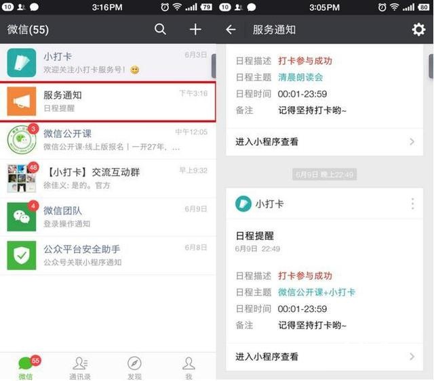Tap the 公众平台安全助手 shield icon

pos(21,255)
